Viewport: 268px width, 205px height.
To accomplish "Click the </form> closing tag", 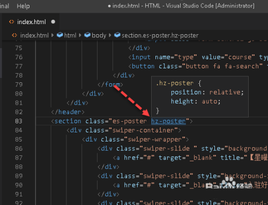I will pos(110,84).
